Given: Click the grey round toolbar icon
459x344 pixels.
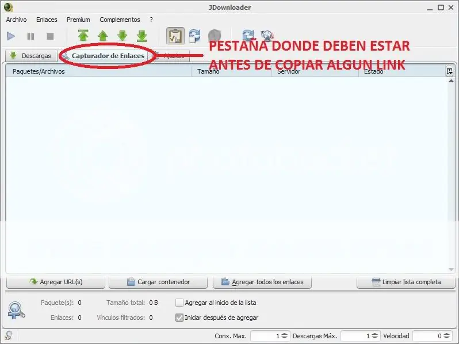Looking at the screenshot, I should (215, 36).
